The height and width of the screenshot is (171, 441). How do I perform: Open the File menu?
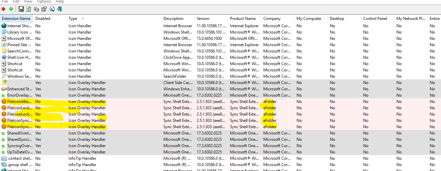[5, 2]
